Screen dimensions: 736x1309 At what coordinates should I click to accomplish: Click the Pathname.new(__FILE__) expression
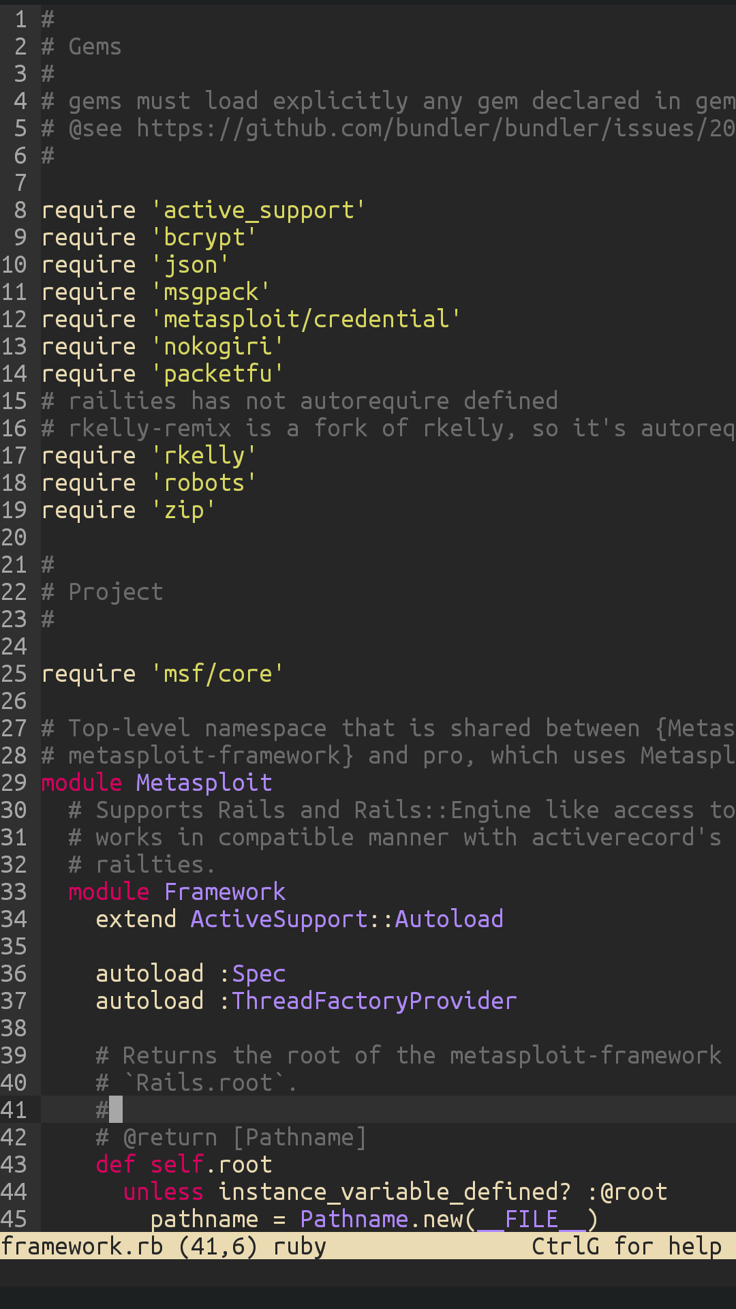[x=449, y=1219]
